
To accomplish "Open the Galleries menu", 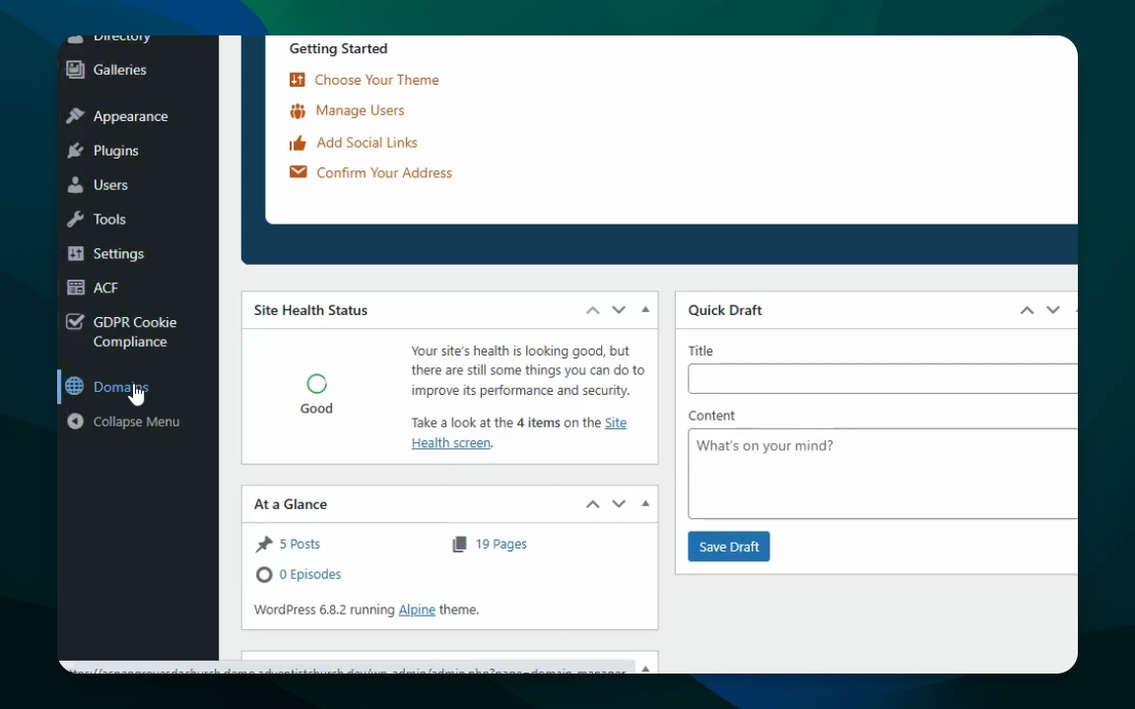I will click(119, 70).
